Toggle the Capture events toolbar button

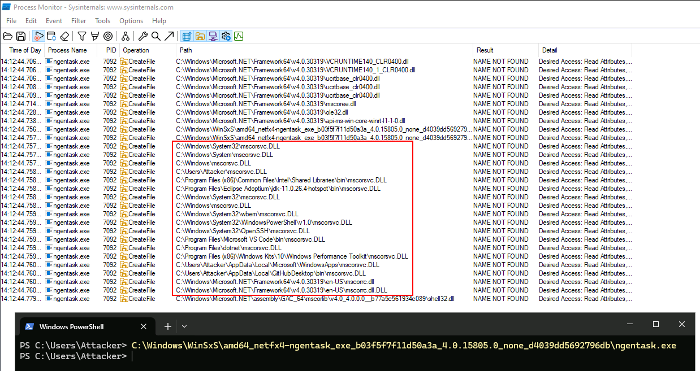(x=38, y=36)
